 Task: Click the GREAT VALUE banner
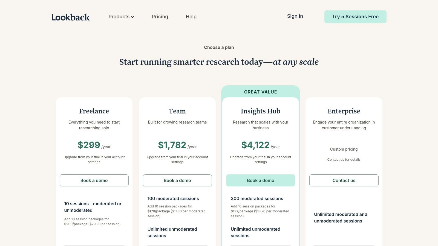point(260,92)
